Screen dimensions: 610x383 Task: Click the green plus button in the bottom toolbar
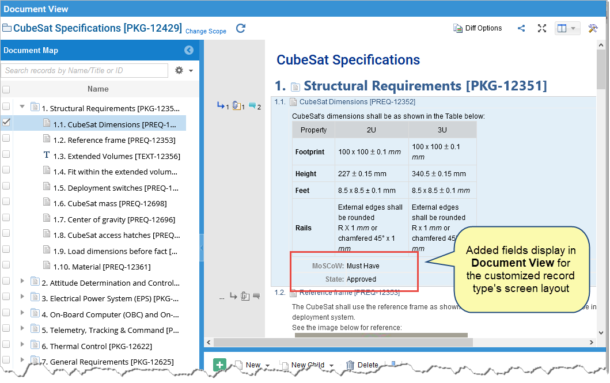[x=220, y=365]
